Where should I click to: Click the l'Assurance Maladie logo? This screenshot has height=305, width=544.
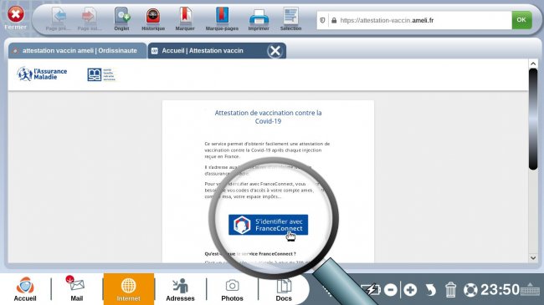42,74
